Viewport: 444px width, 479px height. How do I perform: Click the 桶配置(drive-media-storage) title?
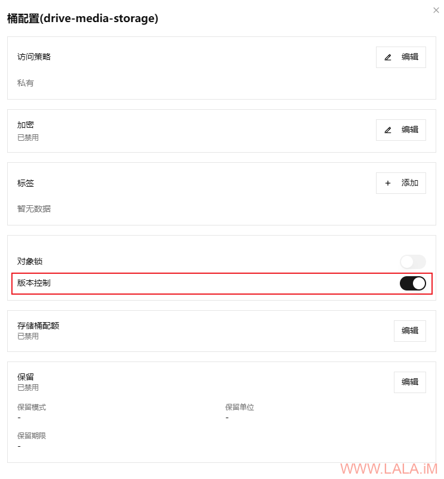click(82, 19)
